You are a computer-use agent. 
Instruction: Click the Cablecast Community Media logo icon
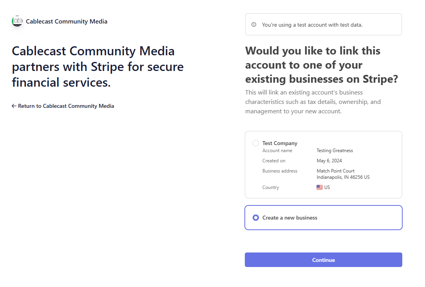[17, 21]
